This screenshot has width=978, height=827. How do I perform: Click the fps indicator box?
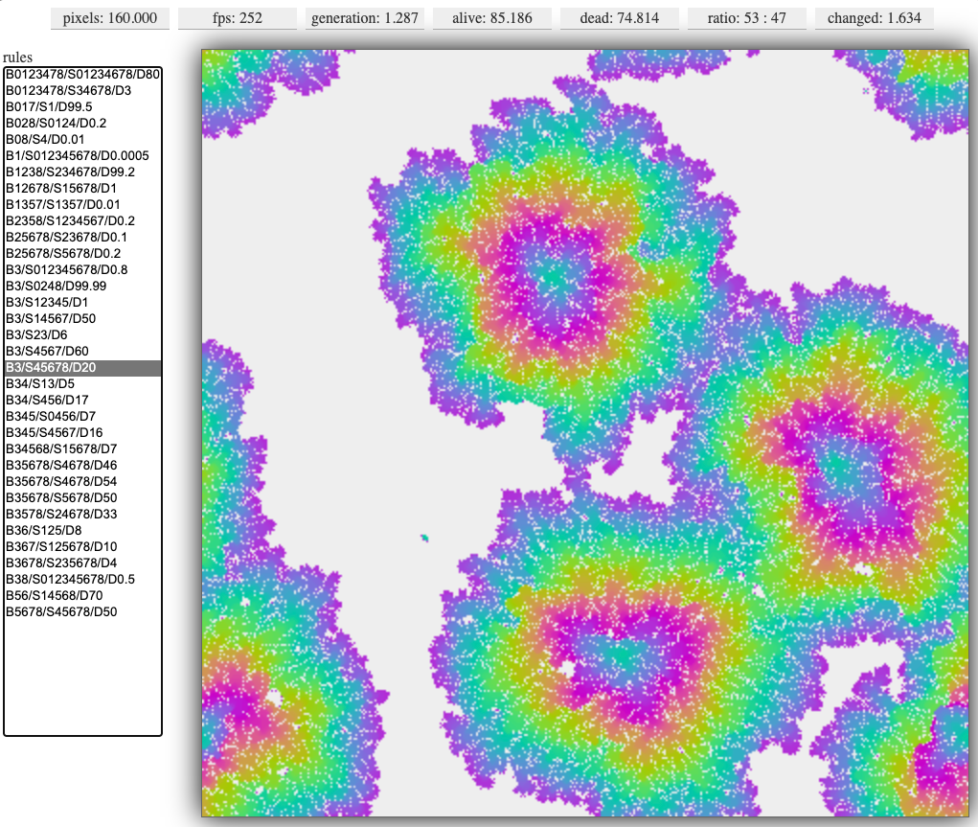tap(238, 18)
